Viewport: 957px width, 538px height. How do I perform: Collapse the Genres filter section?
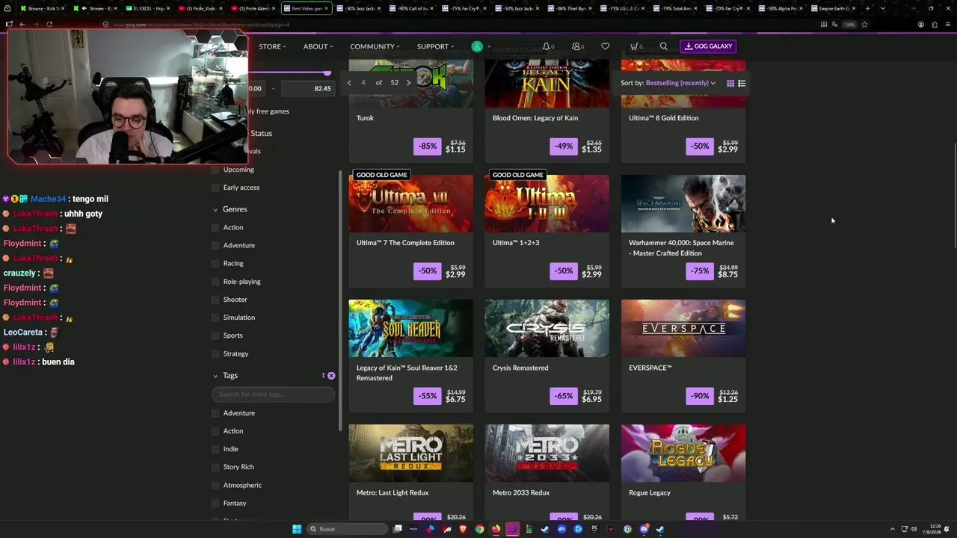(x=215, y=209)
